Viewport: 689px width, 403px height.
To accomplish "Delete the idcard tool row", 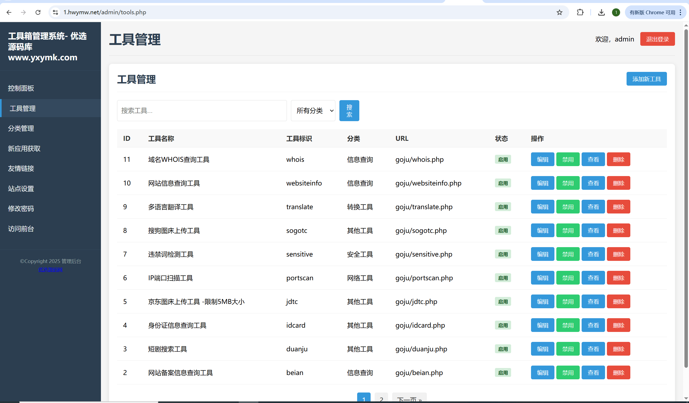I will point(618,325).
